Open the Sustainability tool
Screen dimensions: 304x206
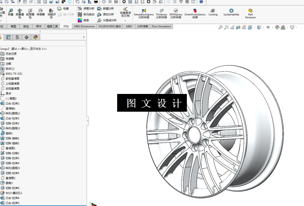231,12
